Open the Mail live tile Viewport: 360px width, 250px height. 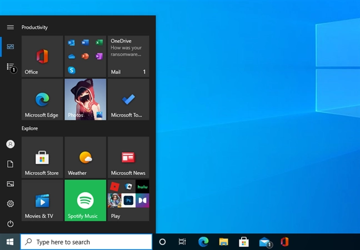click(128, 56)
